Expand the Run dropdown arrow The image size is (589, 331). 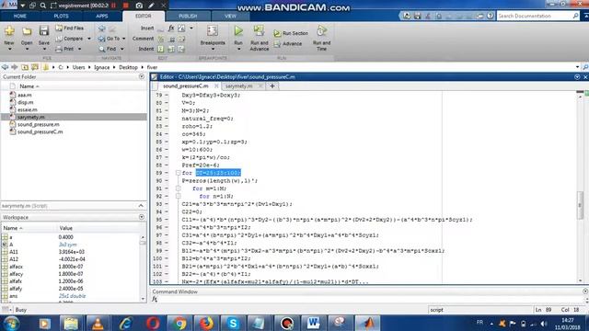[x=238, y=49]
